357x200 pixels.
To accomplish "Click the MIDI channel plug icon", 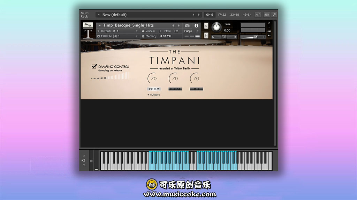I will [x=98, y=36].
